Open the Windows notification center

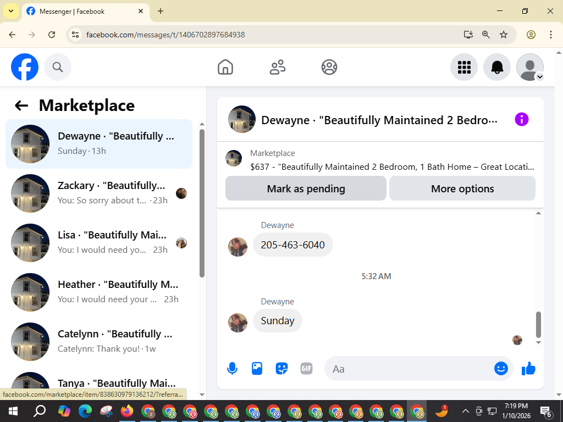[x=546, y=411]
